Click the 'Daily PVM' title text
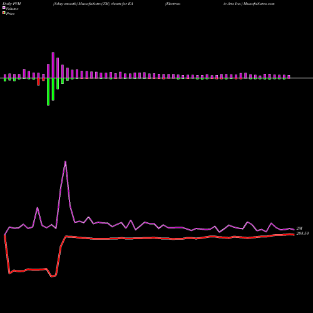 pos(12,4)
